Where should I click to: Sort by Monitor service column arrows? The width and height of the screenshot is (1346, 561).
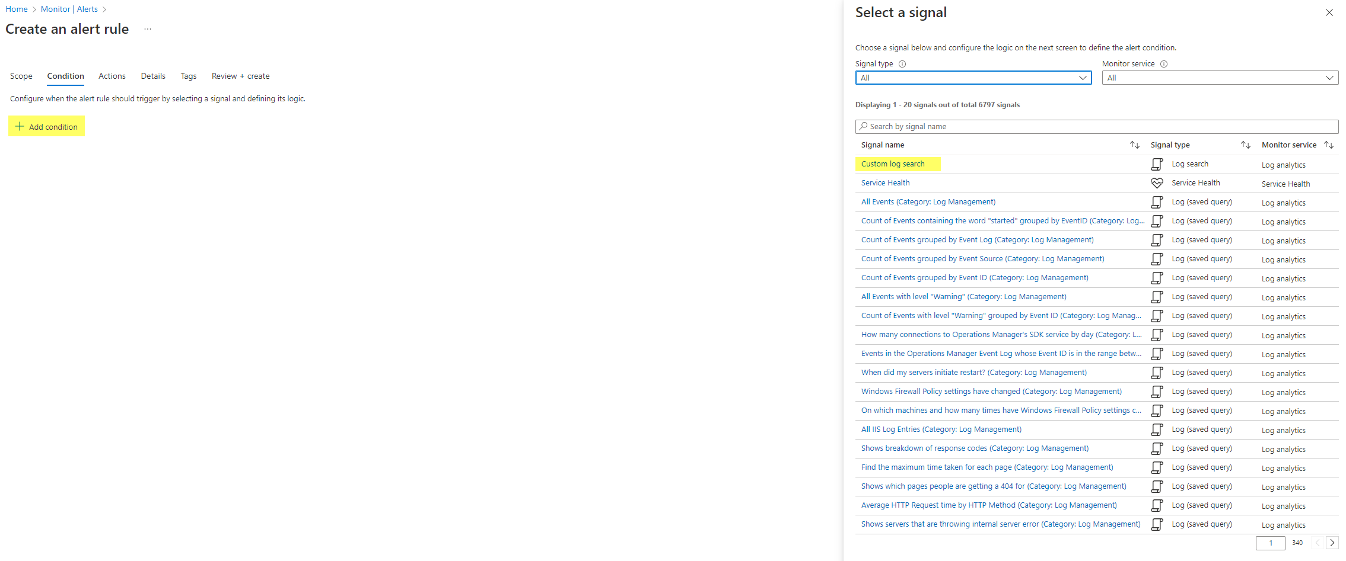pyautogui.click(x=1329, y=145)
